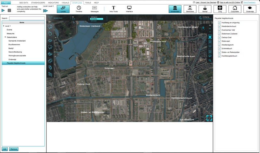
Task: Stop the test run with the square icon
Action: pos(9,10)
